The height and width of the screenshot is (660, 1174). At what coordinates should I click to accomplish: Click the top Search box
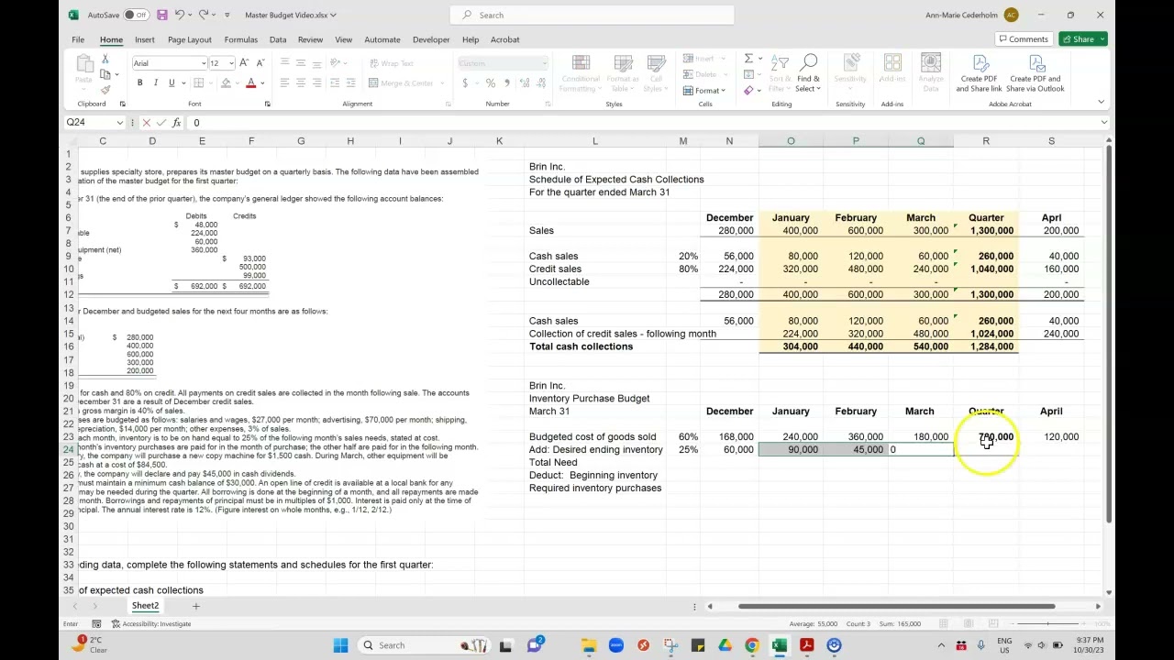click(592, 15)
